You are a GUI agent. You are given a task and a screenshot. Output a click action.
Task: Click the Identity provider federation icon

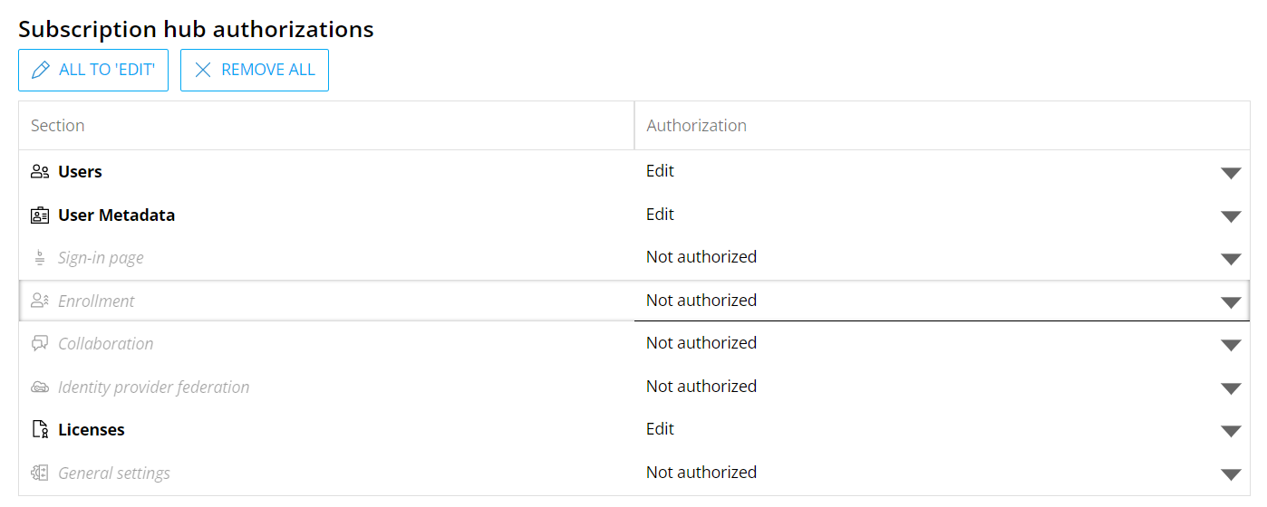[x=40, y=387]
